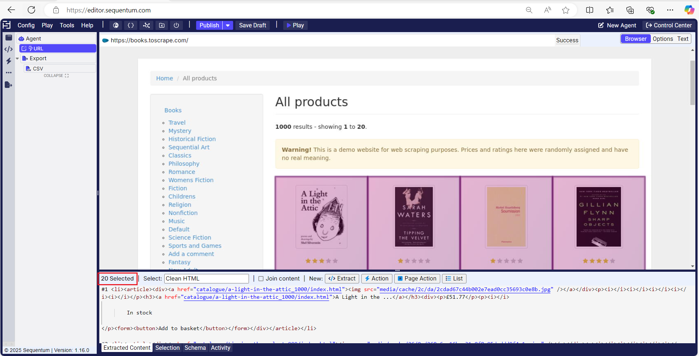Switch to the Selection tab
Viewport: 699px width, 356px height.
point(168,348)
